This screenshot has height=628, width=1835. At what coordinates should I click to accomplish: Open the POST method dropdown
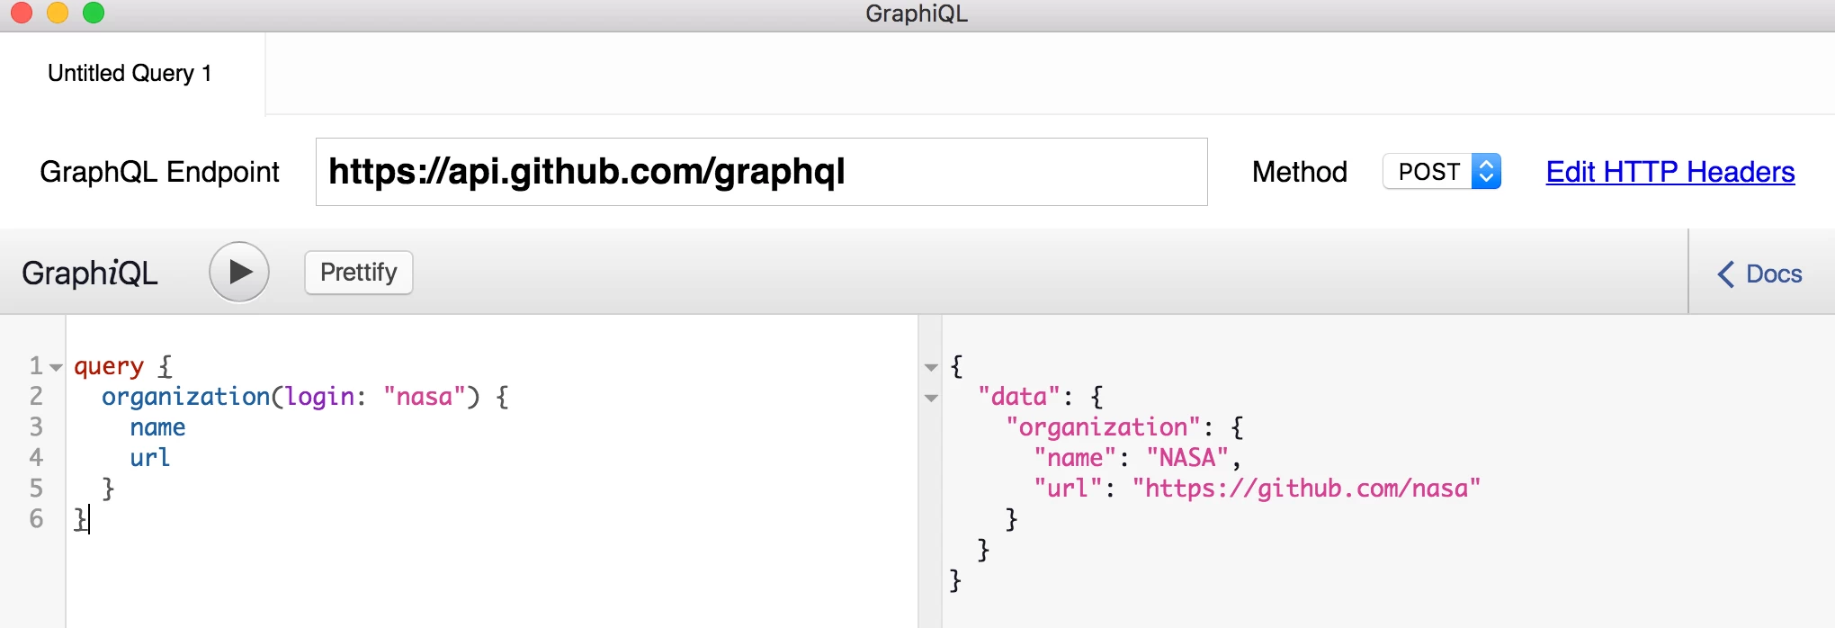click(x=1441, y=171)
